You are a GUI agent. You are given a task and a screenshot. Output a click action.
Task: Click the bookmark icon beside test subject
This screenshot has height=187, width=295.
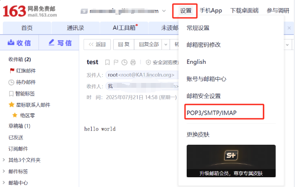[x=107, y=62]
